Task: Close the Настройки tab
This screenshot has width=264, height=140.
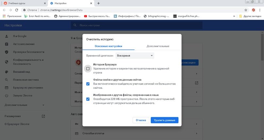Action: 91,3
